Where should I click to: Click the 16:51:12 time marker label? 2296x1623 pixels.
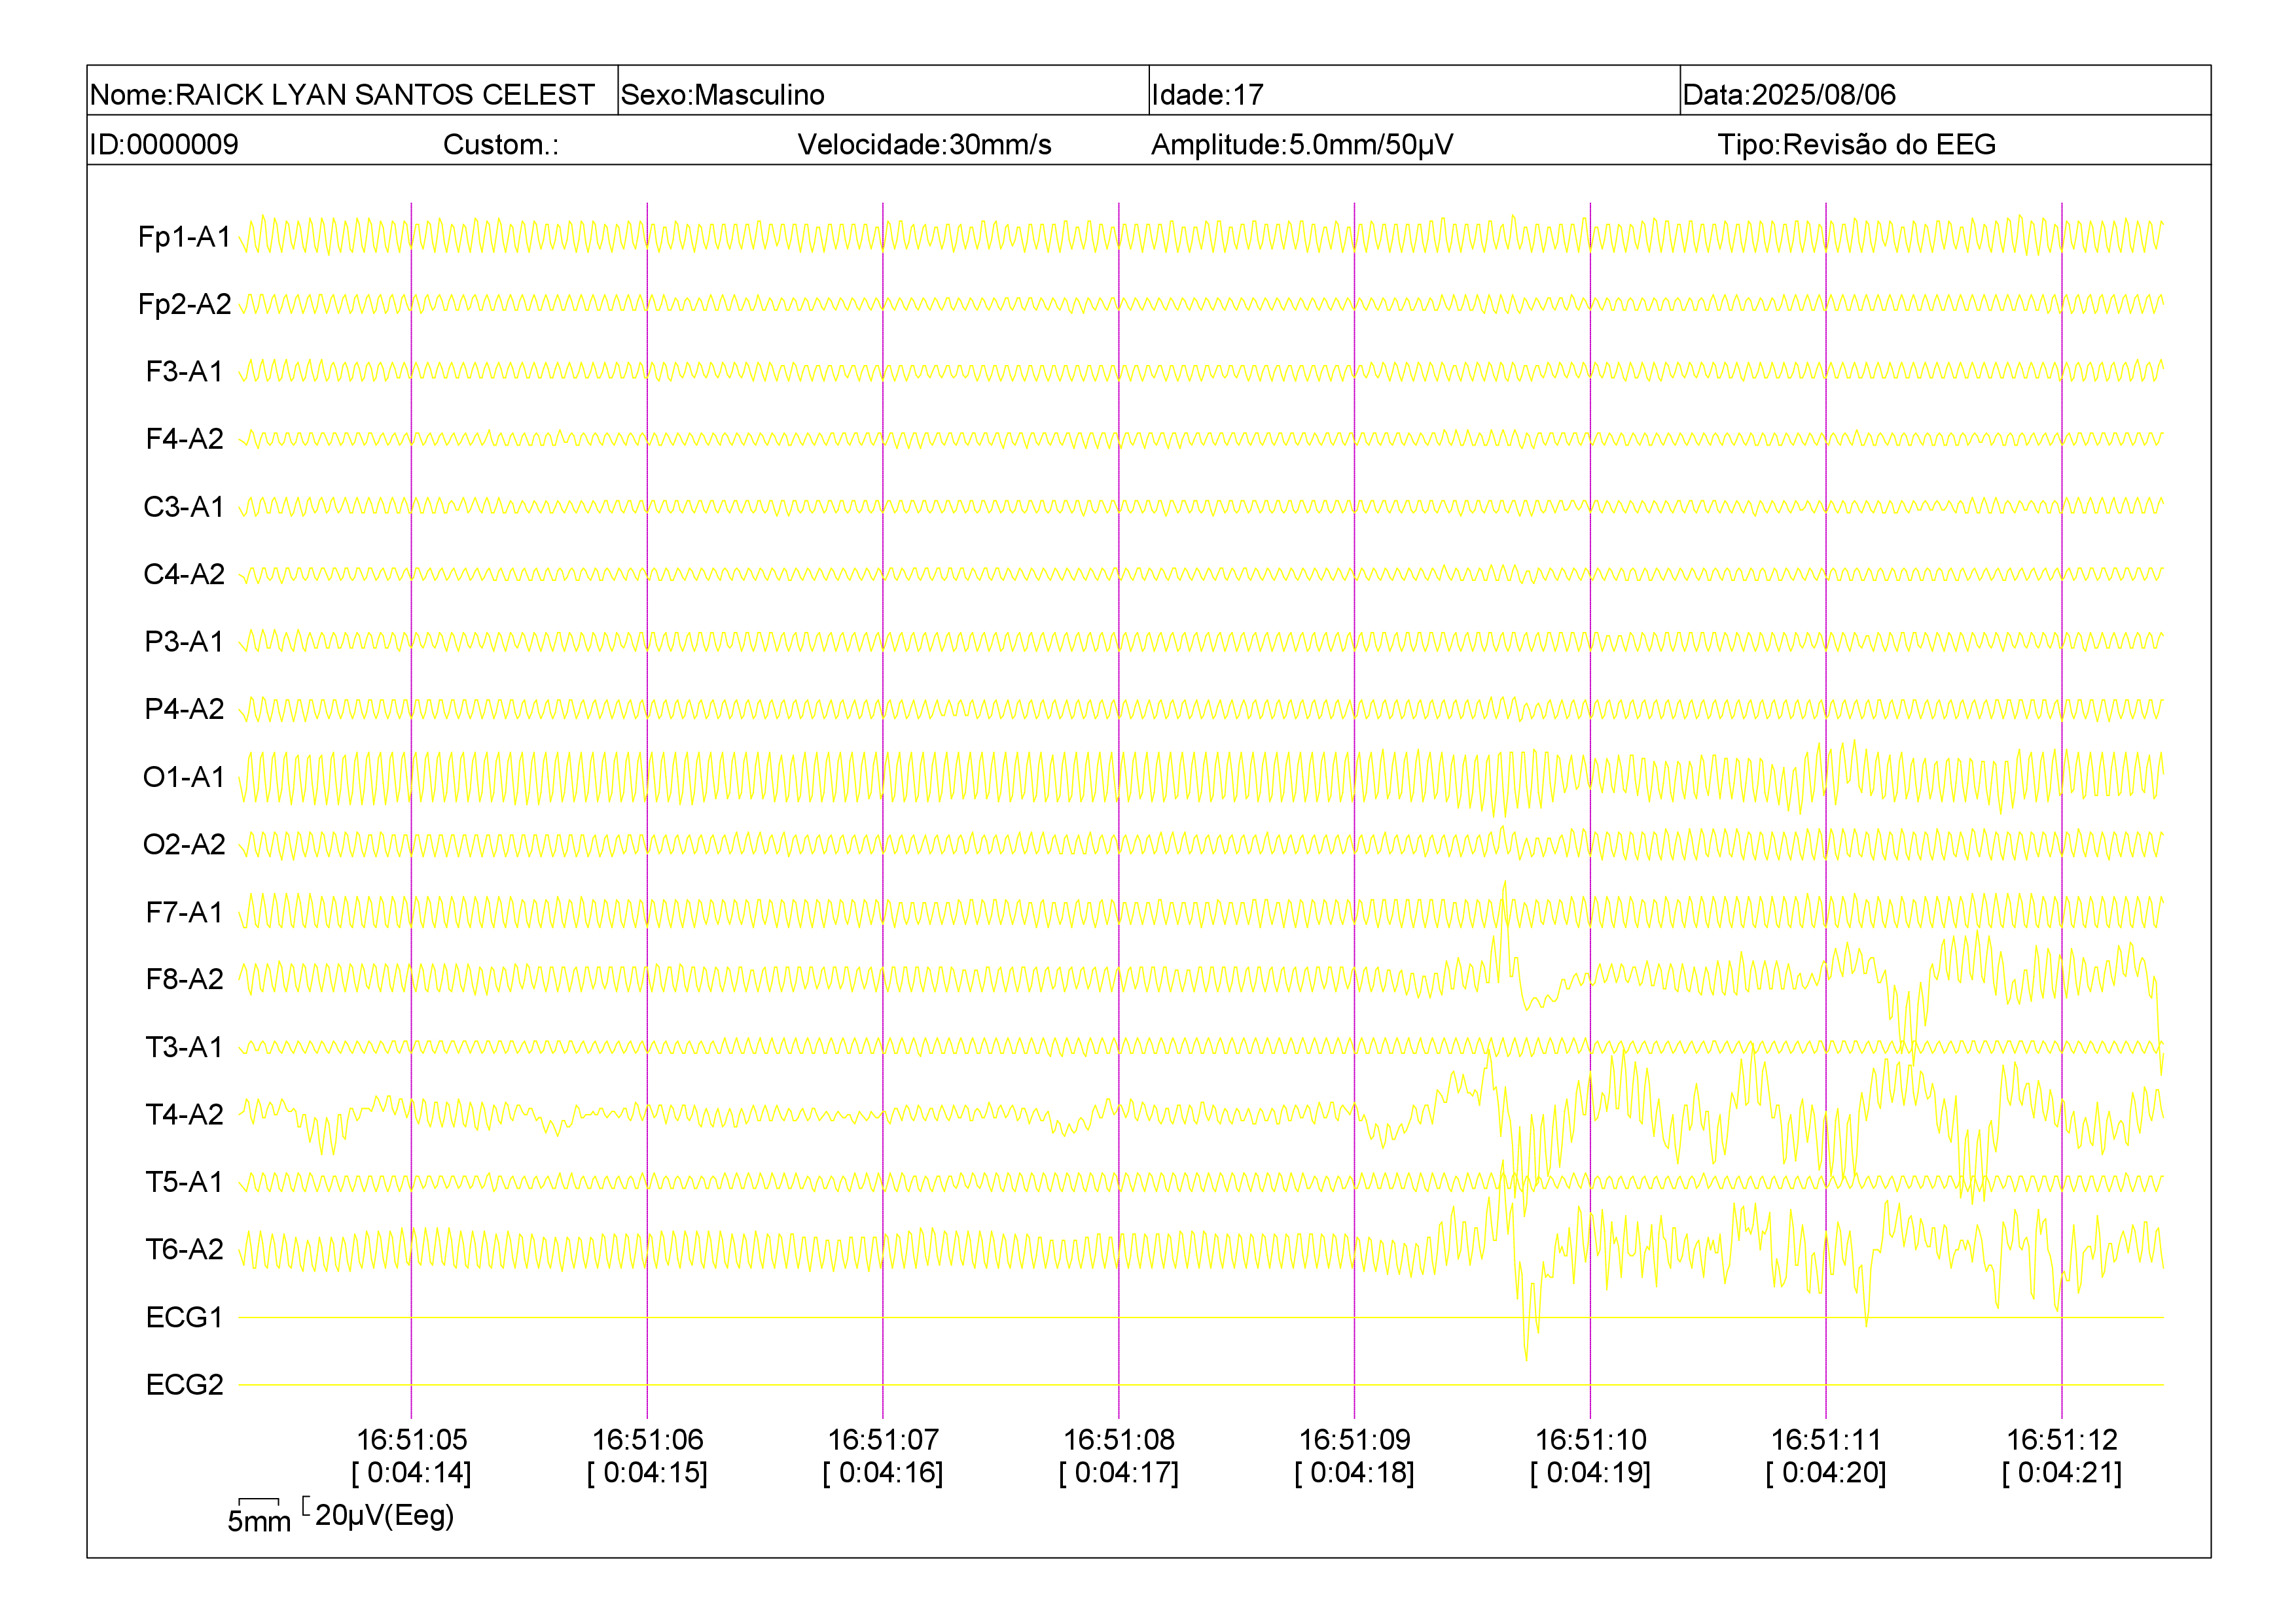click(x=2062, y=1440)
